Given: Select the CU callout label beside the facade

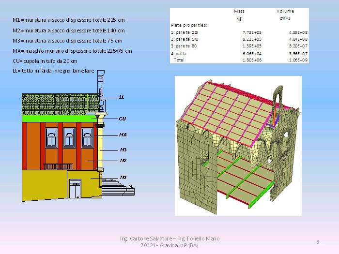Looking at the screenshot, I should [x=123, y=118].
